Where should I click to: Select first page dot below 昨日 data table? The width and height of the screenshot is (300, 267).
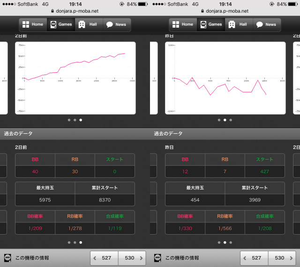tap(219, 243)
